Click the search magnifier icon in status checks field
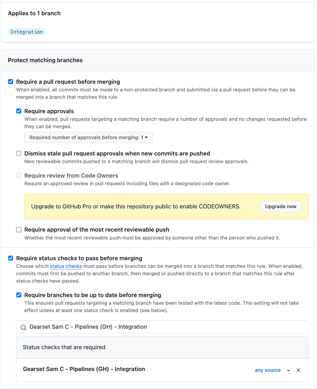Screen dimensions: 317x389 pyautogui.click(x=23, y=327)
